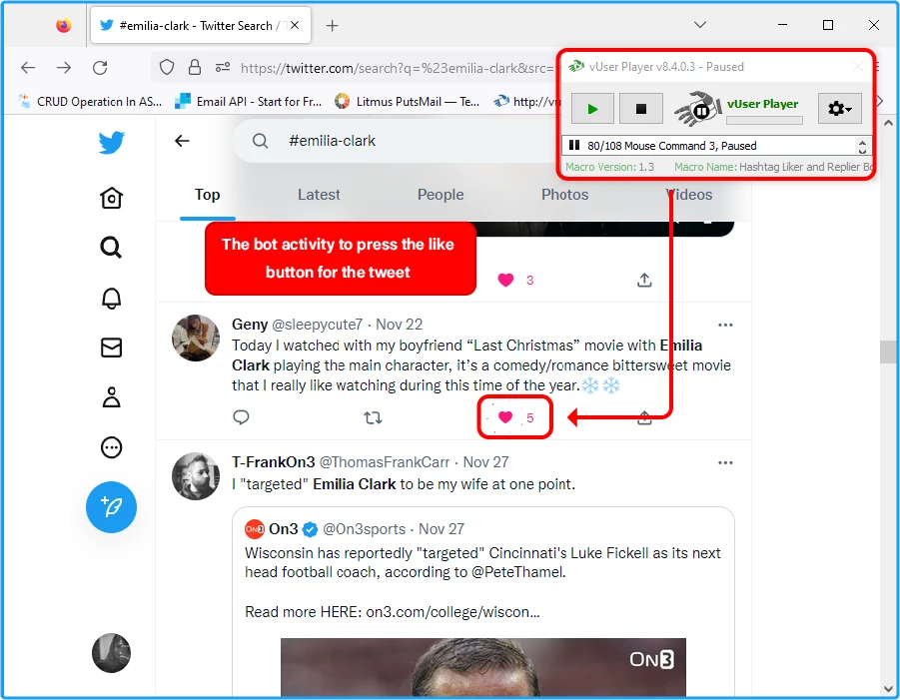Compose a new tweet with feather button

[111, 506]
